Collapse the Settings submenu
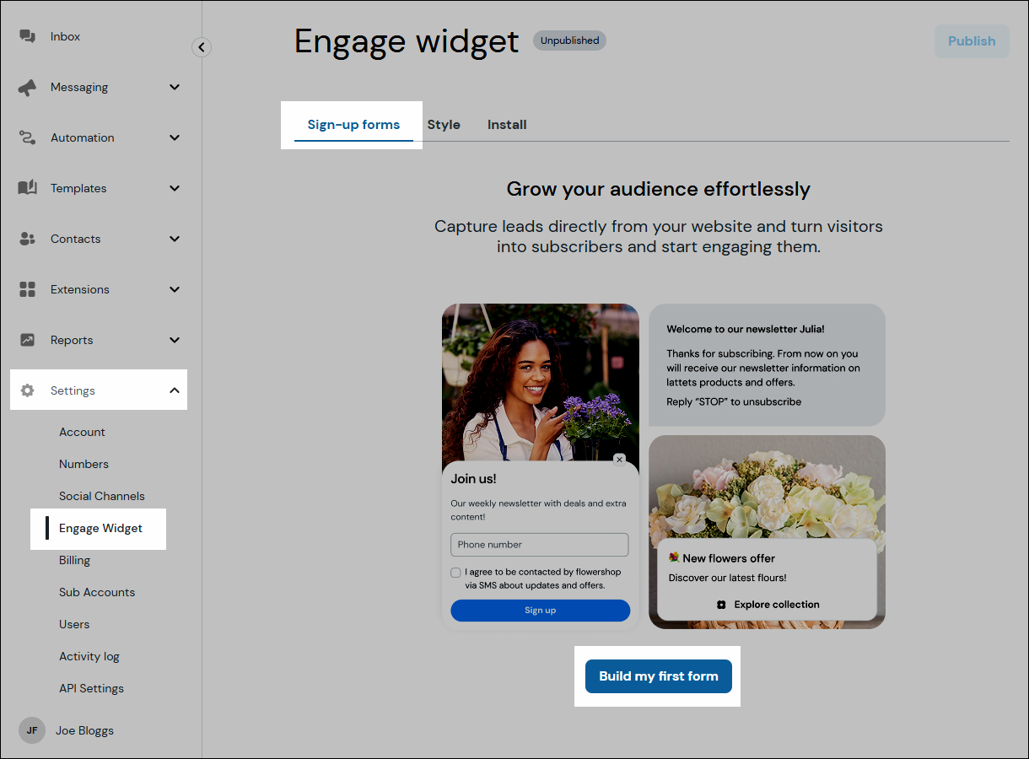 click(175, 390)
